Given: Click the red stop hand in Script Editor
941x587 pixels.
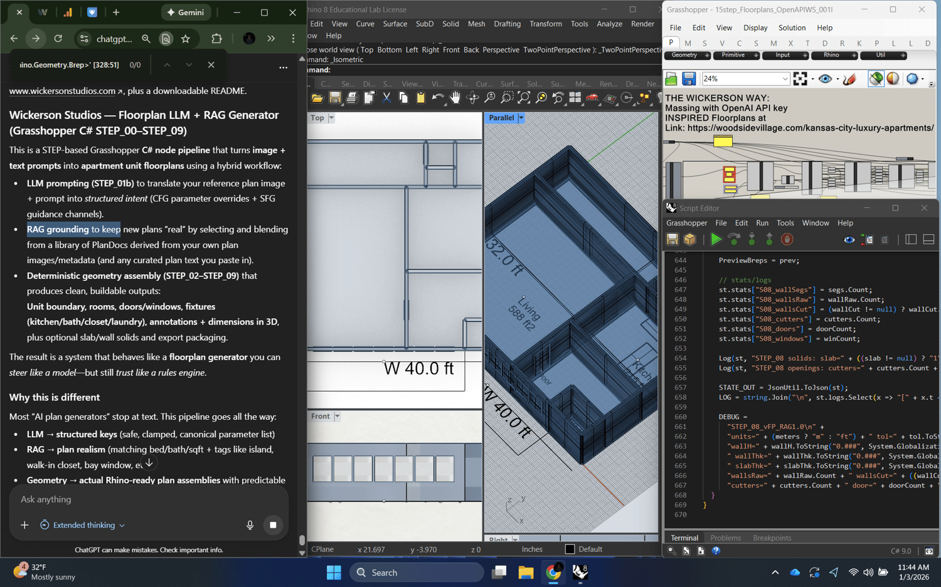Looking at the screenshot, I should click(787, 239).
